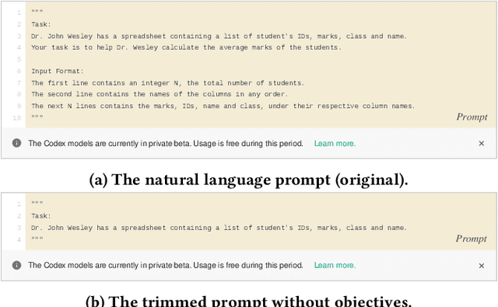This screenshot has width=498, height=307.
Task: Click 'Dr. John Wesley' line in the lower editor
Action: 219,228
